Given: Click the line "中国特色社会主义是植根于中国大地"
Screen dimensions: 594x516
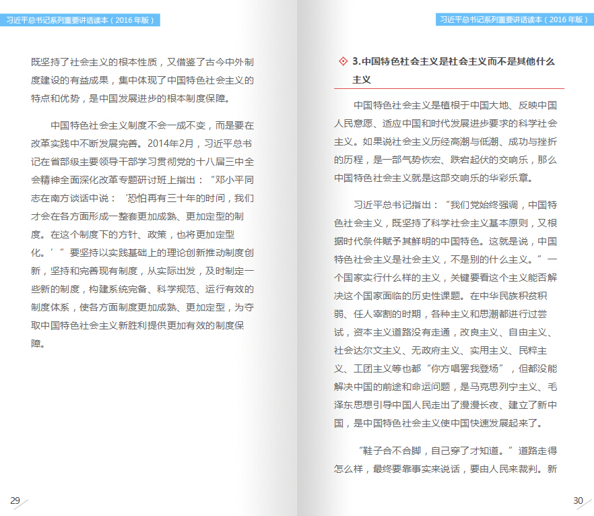Looking at the screenshot, I should click(x=455, y=105).
